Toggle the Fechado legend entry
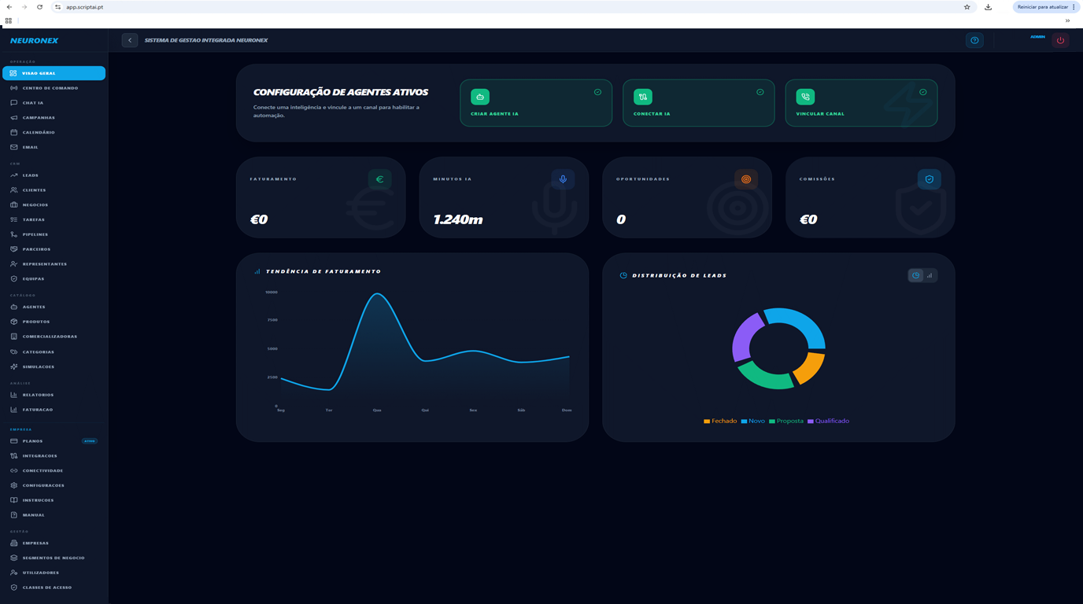Screen dimensions: 1083x604 pyautogui.click(x=720, y=421)
